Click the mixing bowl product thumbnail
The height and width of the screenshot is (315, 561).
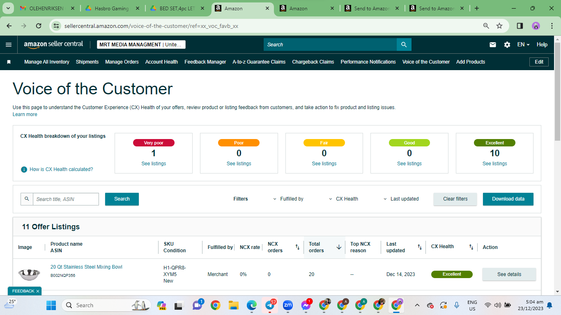pos(29,274)
